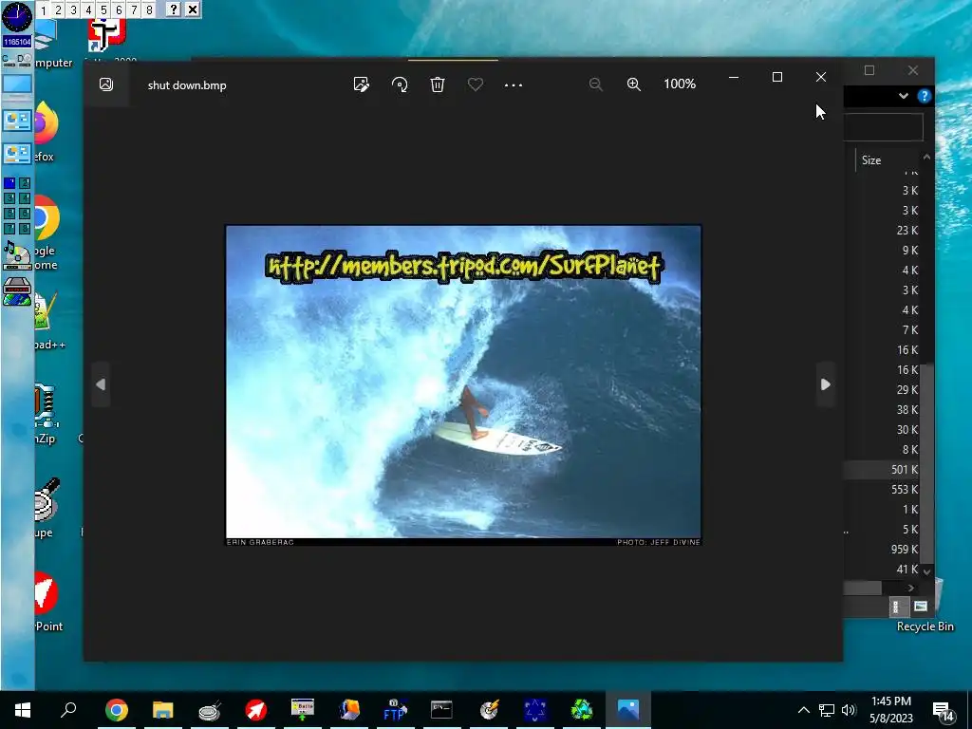Image resolution: width=972 pixels, height=729 pixels.
Task: Open Google Chrome desktop shortcut
Action: point(46,233)
